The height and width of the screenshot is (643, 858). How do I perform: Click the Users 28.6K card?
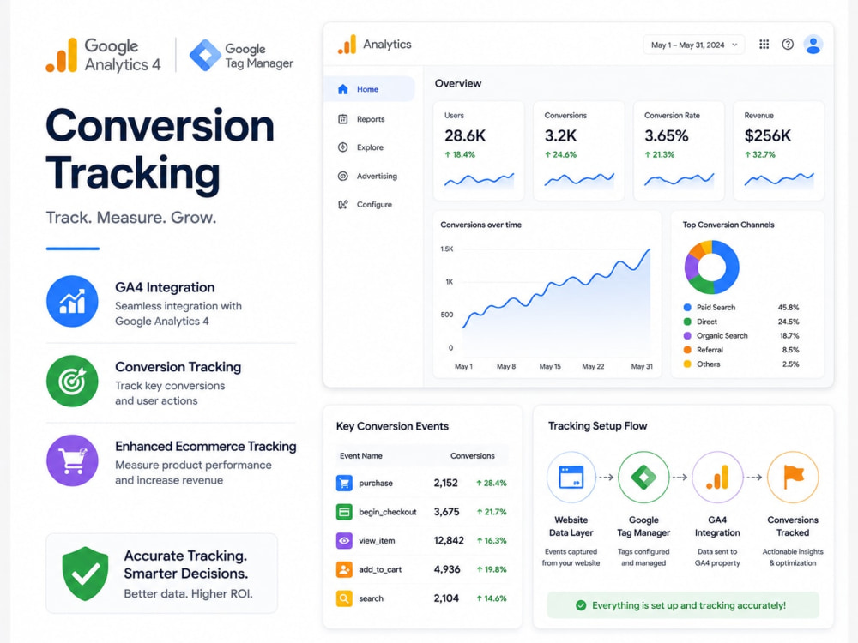pyautogui.click(x=479, y=150)
